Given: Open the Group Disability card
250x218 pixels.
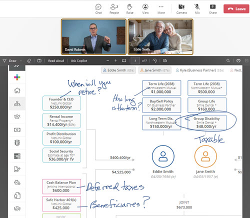Looking at the screenshot, I should point(207,122).
